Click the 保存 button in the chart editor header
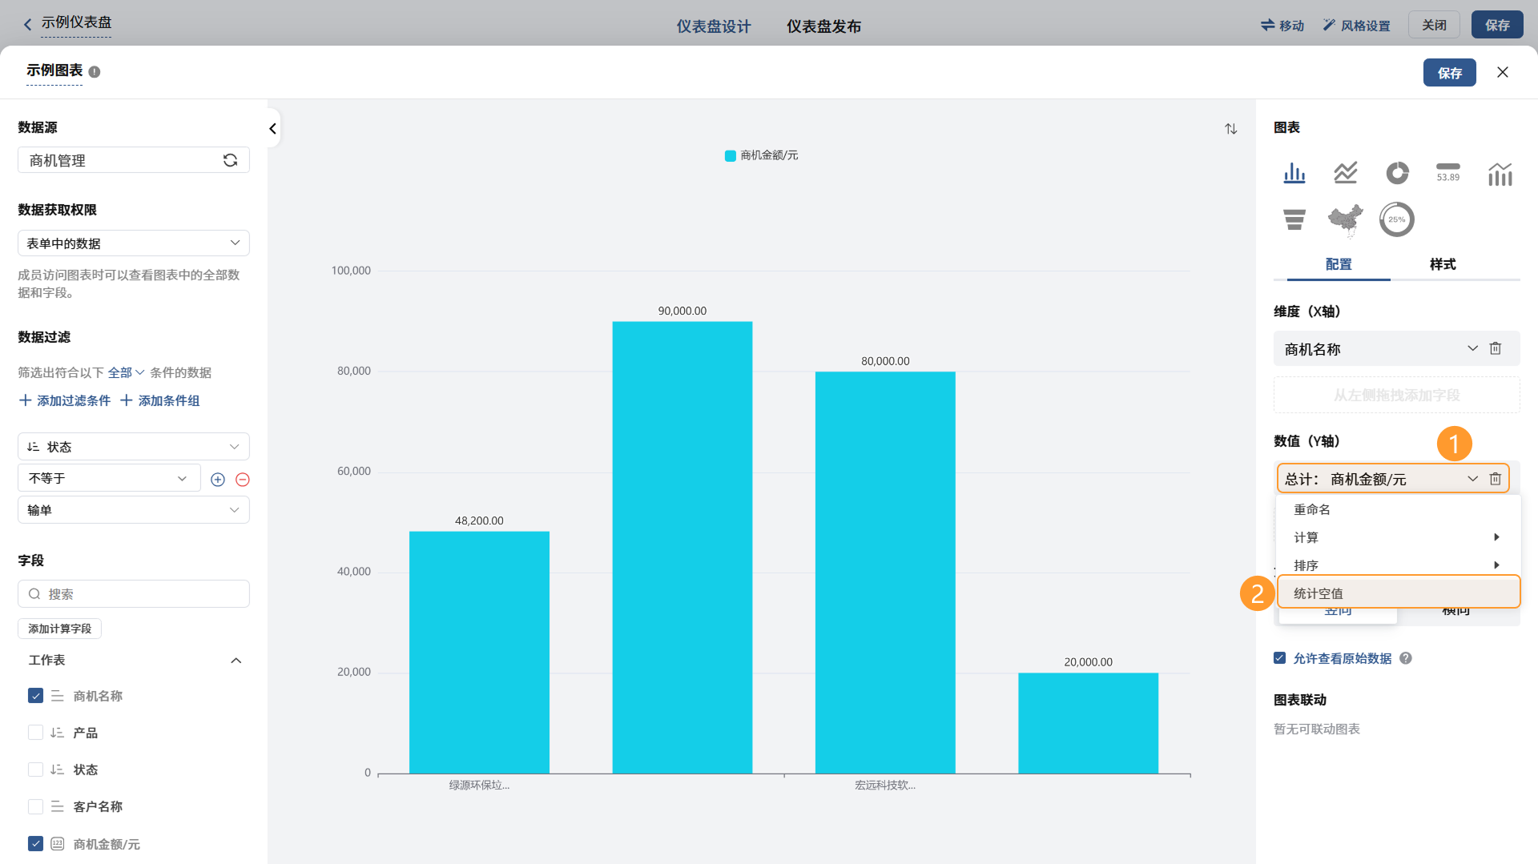Image resolution: width=1538 pixels, height=864 pixels. click(1450, 73)
